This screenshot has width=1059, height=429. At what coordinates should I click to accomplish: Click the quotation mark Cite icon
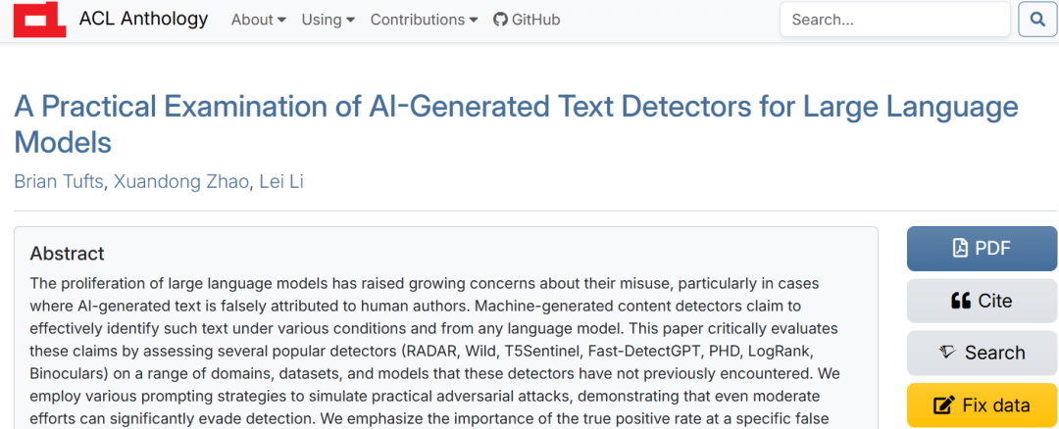pos(960,300)
